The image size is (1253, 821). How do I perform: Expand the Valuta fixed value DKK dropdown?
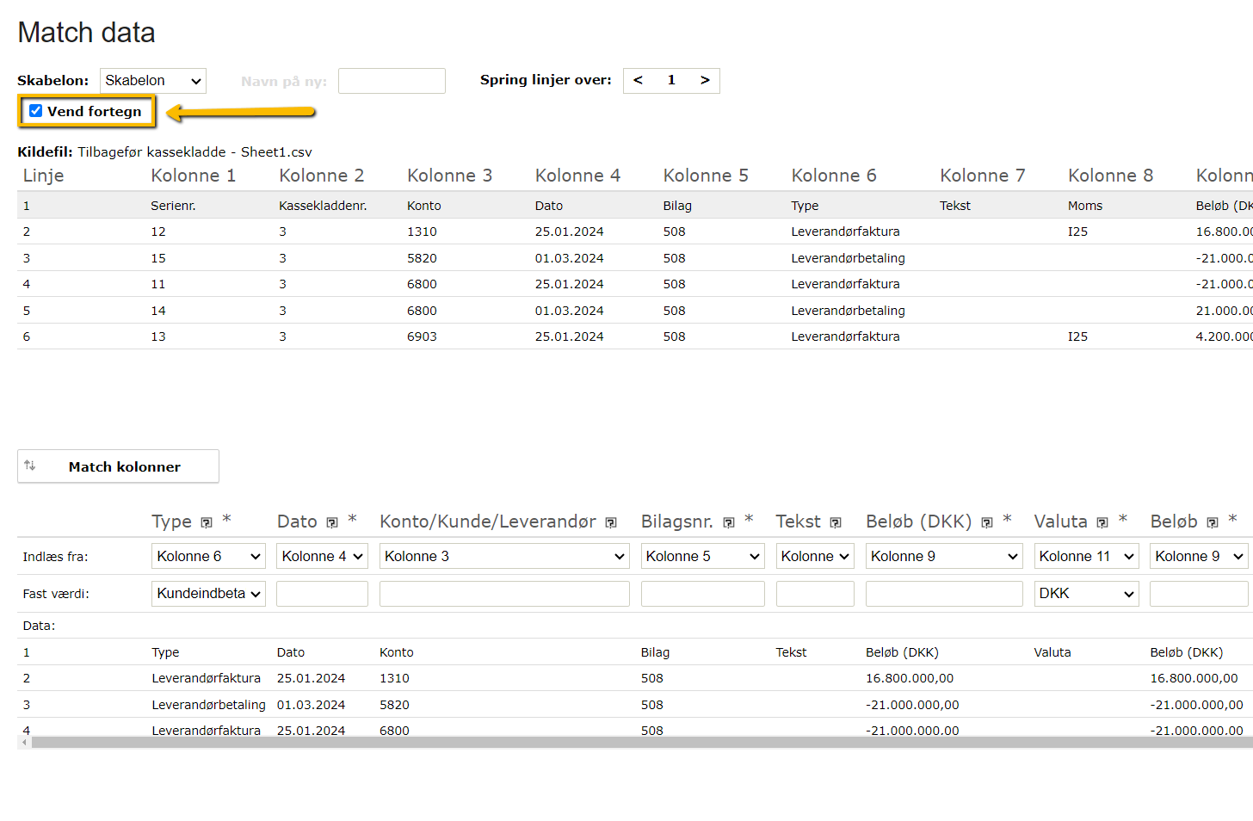pos(1086,594)
